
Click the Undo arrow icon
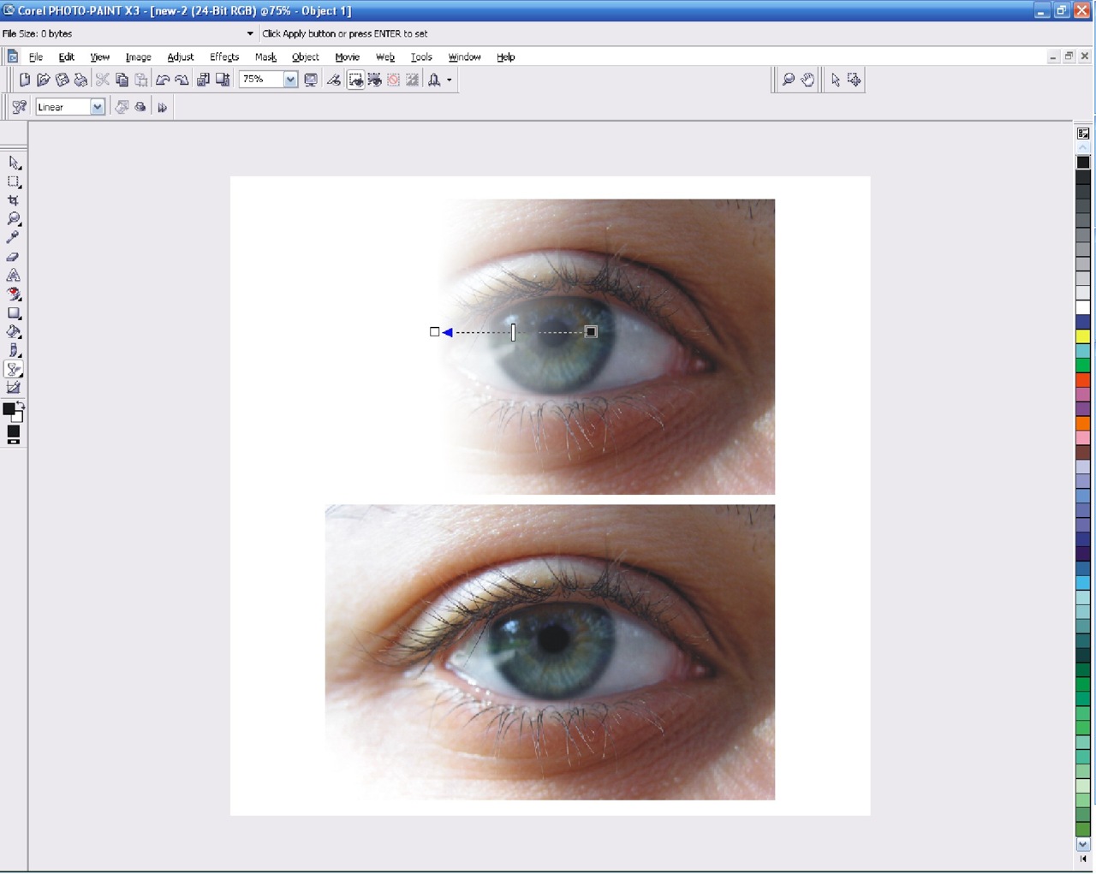click(163, 80)
